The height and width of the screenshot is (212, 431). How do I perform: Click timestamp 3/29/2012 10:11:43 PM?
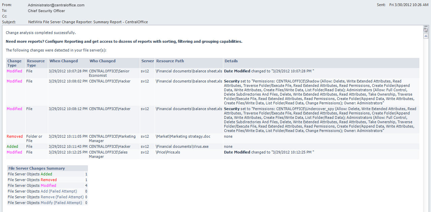tap(68, 146)
